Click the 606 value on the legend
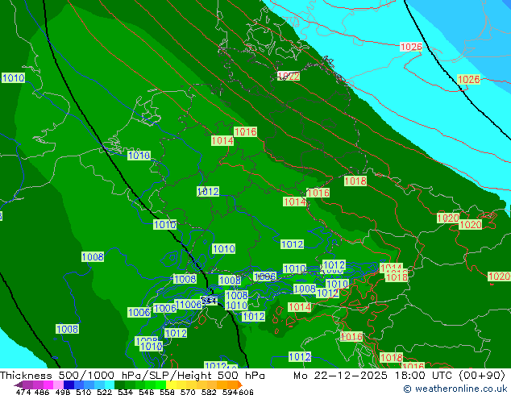This screenshot has width=511, height=395. click(x=245, y=392)
